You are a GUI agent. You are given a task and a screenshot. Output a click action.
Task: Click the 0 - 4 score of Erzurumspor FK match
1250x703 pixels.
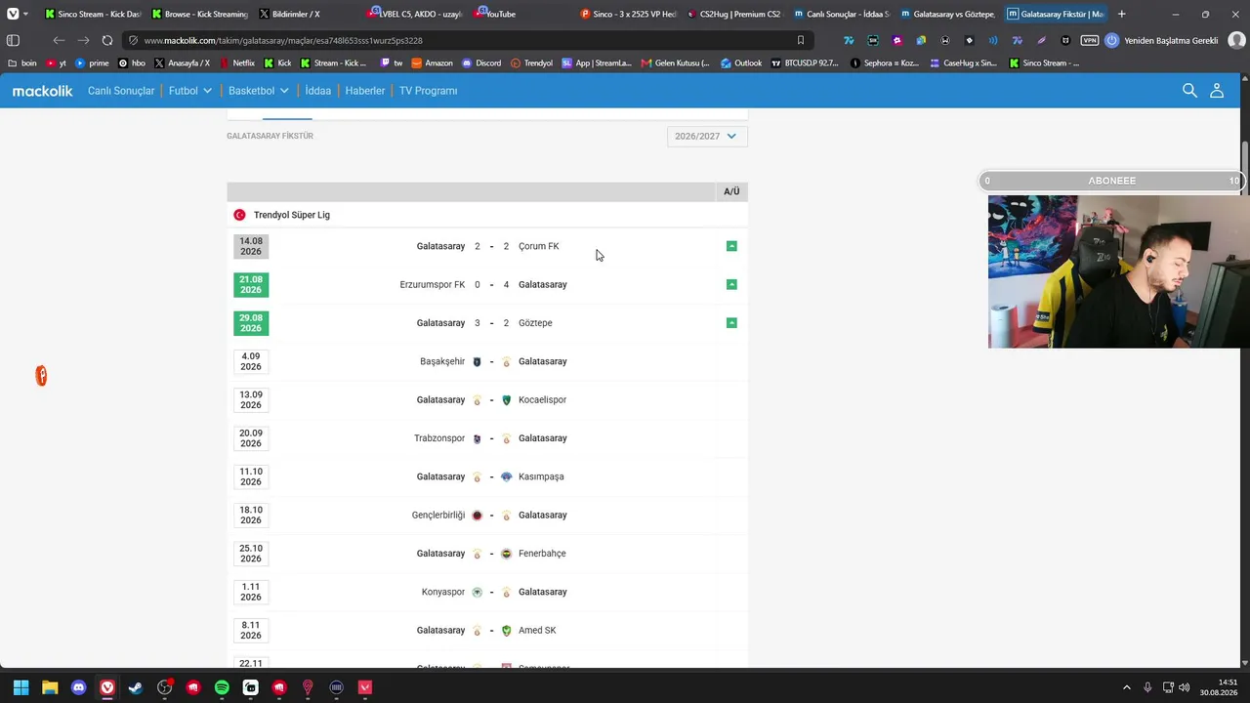coord(491,284)
